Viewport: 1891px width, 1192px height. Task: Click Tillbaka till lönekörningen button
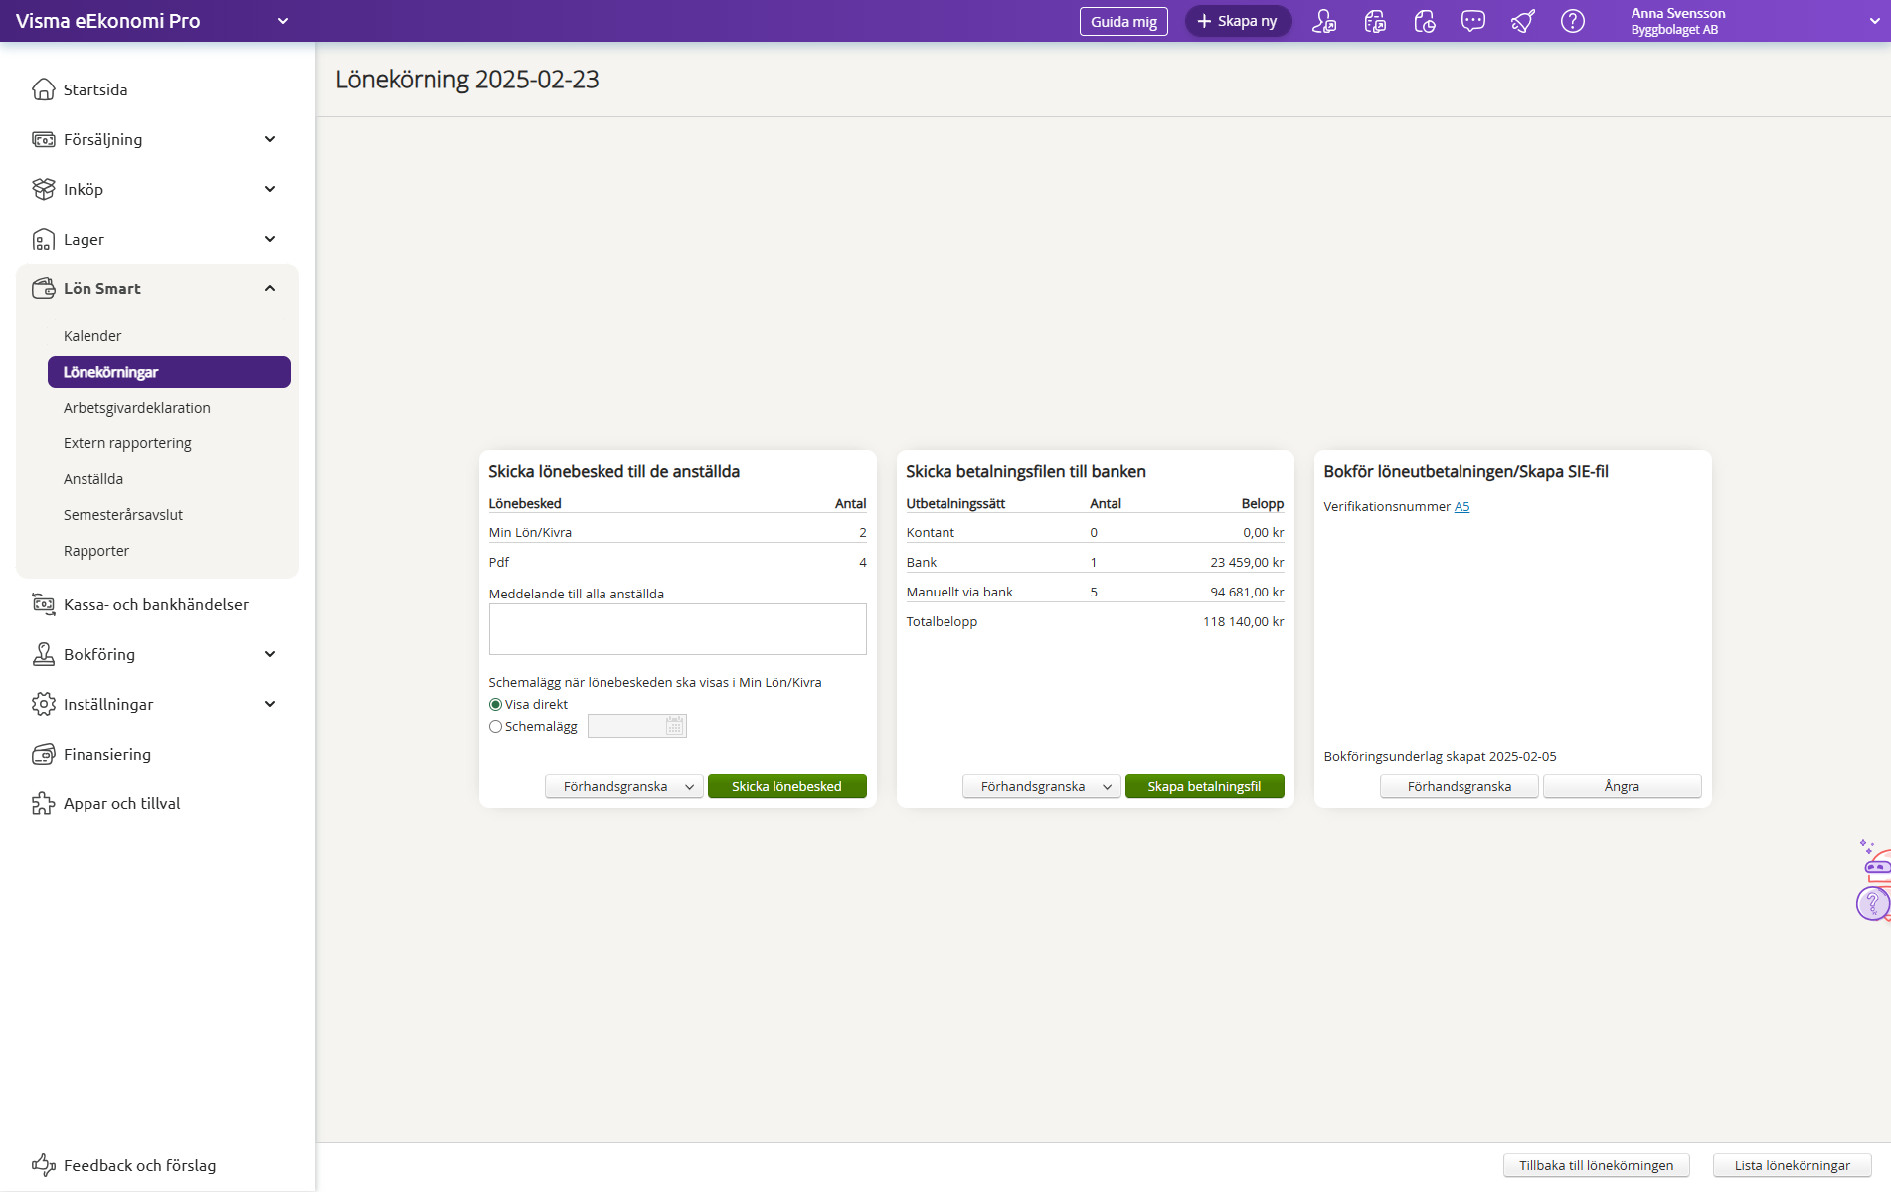1597,1165
